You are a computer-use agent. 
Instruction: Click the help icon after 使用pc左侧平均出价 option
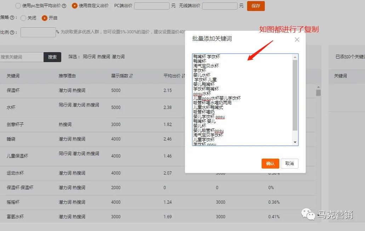[x=63, y=6]
